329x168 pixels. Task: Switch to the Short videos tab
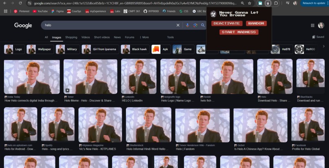pos(102,37)
